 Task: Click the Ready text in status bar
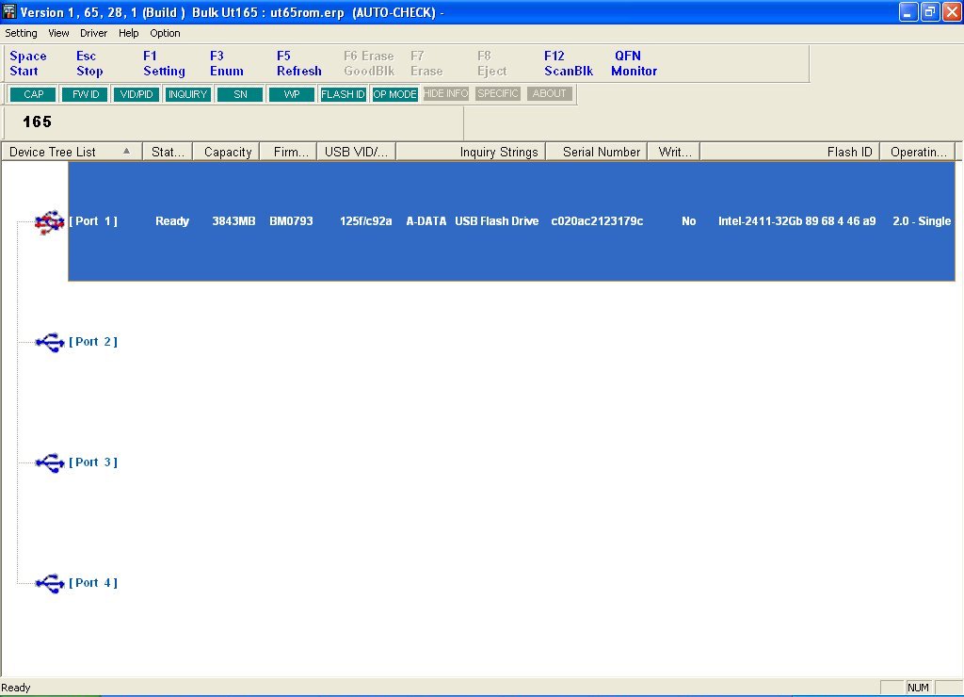coord(16,688)
